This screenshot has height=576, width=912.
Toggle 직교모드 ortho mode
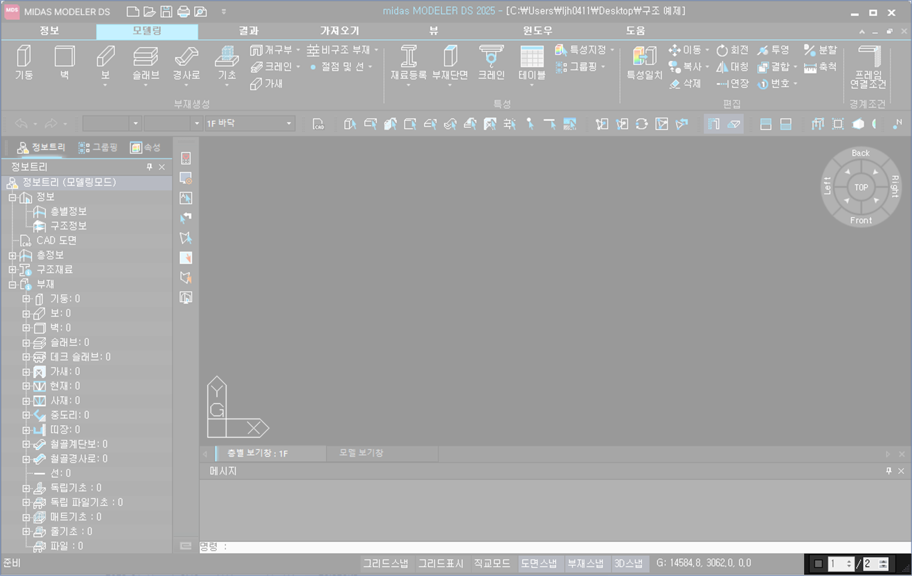pos(492,563)
